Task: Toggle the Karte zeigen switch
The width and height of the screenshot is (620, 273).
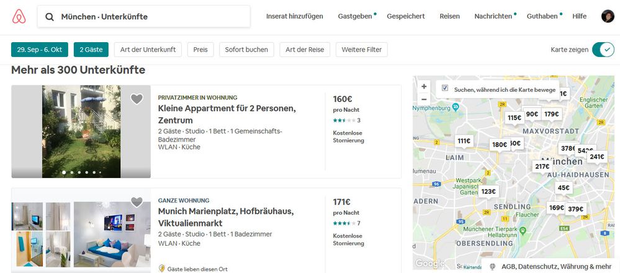Action: (x=603, y=50)
